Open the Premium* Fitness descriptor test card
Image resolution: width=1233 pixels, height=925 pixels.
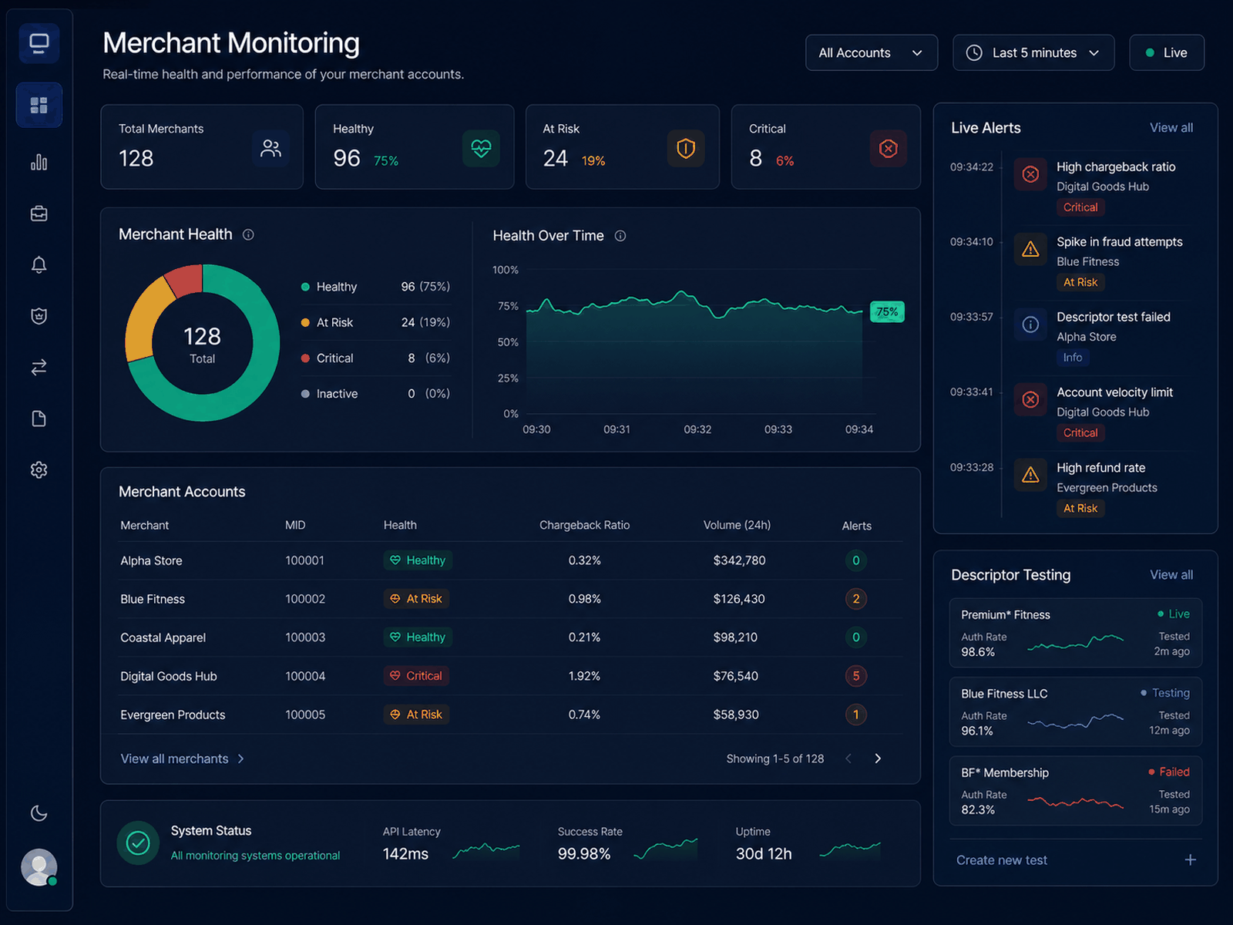(1076, 633)
